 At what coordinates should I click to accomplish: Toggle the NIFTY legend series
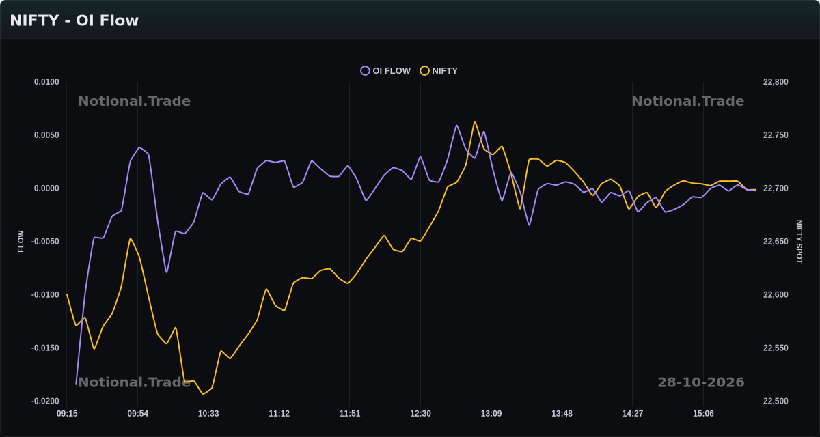(x=439, y=71)
